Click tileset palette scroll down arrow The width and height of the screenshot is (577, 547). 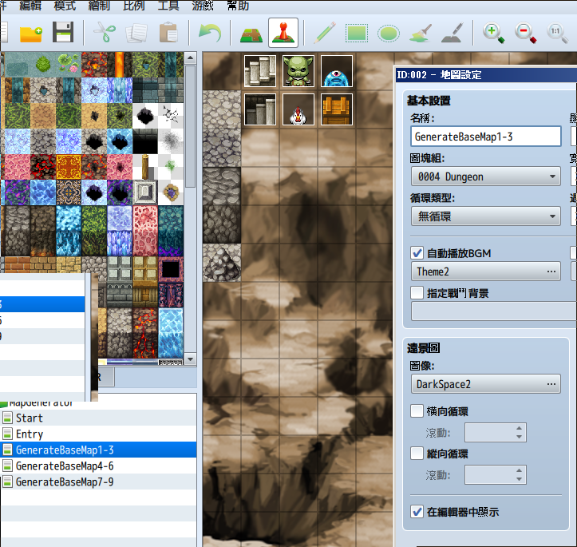[x=190, y=359]
